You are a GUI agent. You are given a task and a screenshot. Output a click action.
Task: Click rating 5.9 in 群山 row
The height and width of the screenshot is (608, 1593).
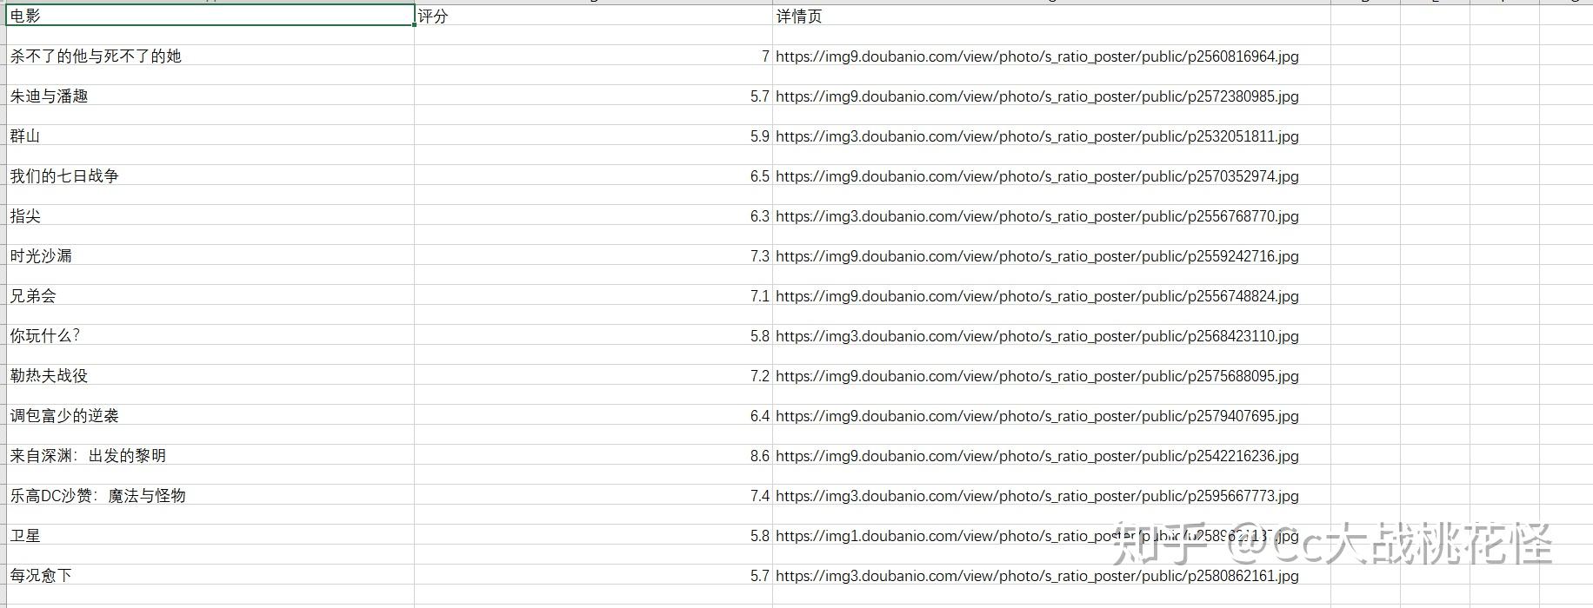593,135
